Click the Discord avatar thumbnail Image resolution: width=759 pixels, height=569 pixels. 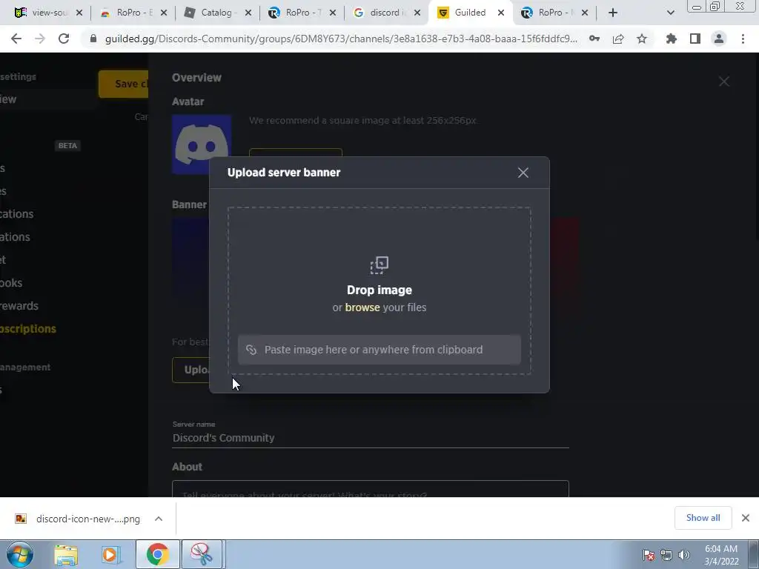(202, 144)
